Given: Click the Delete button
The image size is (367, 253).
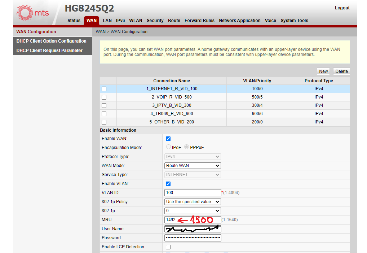Looking at the screenshot, I should [x=341, y=71].
